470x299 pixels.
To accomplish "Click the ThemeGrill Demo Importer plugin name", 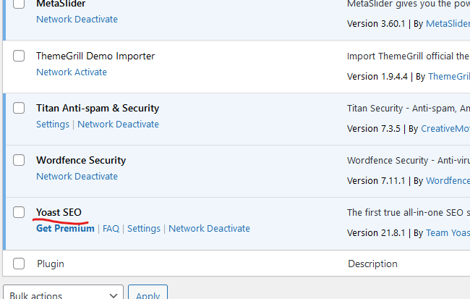I will pos(95,56).
